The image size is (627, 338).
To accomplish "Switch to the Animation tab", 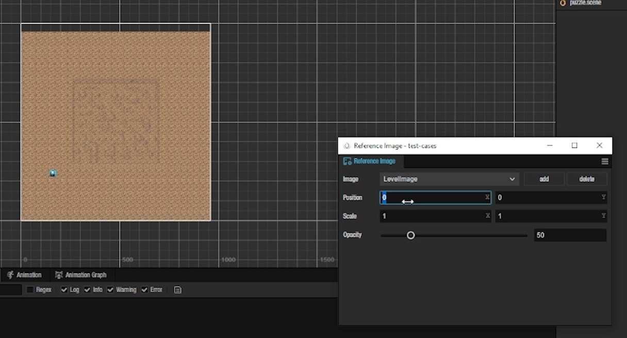I will pyautogui.click(x=24, y=275).
